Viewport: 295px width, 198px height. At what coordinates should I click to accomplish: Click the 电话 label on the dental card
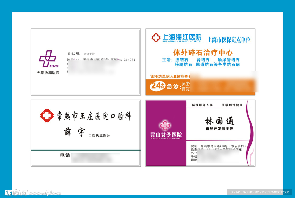65,155
